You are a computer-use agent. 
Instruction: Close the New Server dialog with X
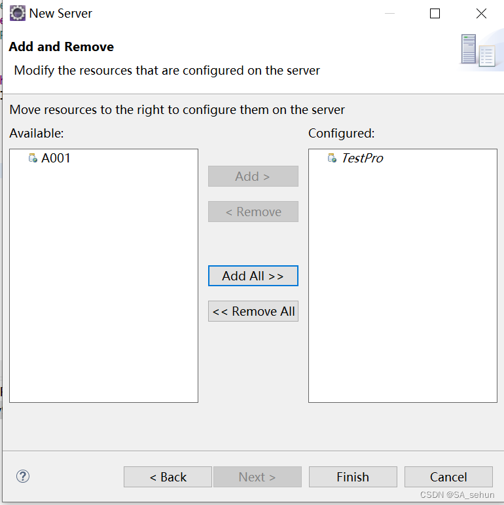point(481,14)
